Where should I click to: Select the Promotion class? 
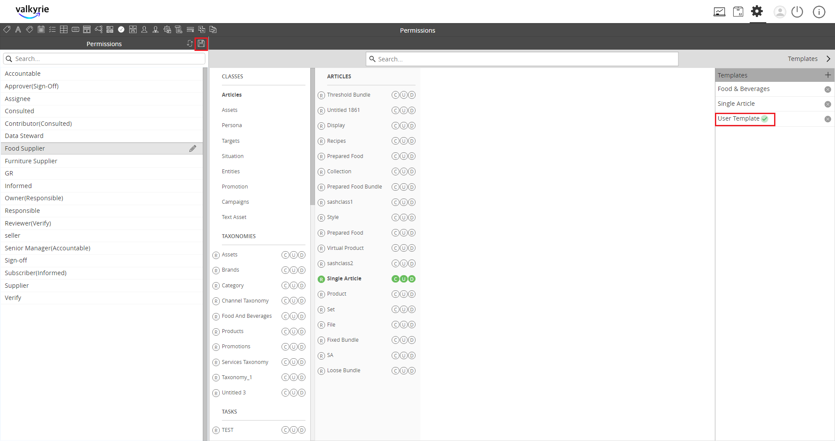coord(235,187)
